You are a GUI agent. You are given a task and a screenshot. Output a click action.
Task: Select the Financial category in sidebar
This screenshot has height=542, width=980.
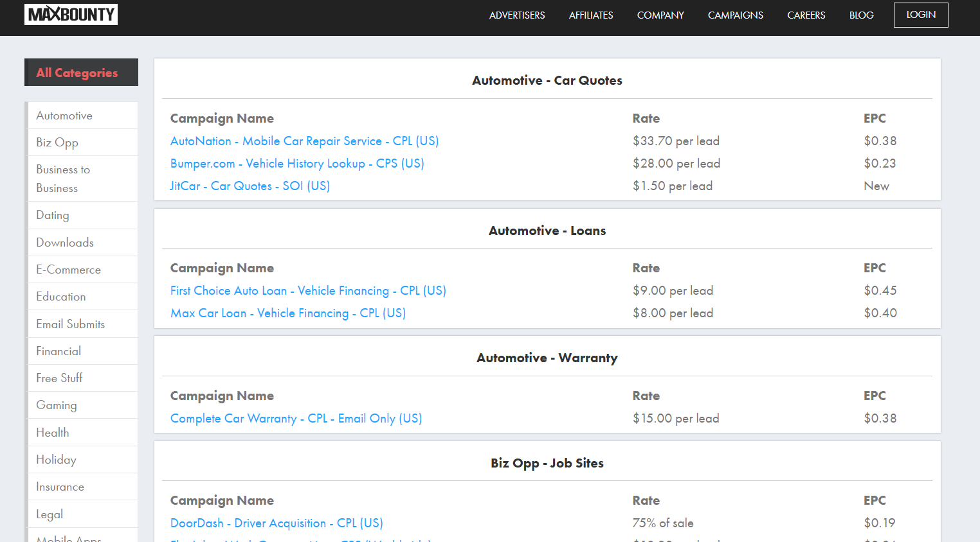pos(59,351)
